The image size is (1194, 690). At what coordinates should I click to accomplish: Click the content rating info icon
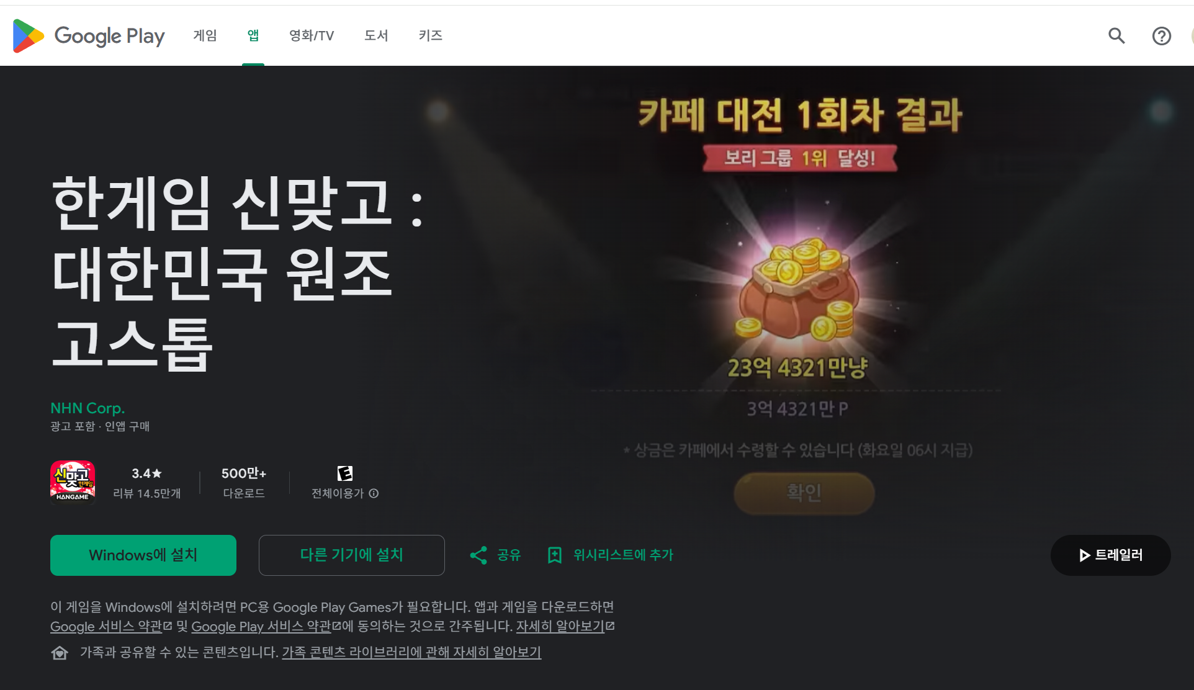pos(374,493)
